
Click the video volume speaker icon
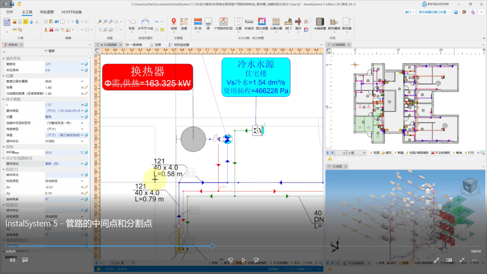12,260
